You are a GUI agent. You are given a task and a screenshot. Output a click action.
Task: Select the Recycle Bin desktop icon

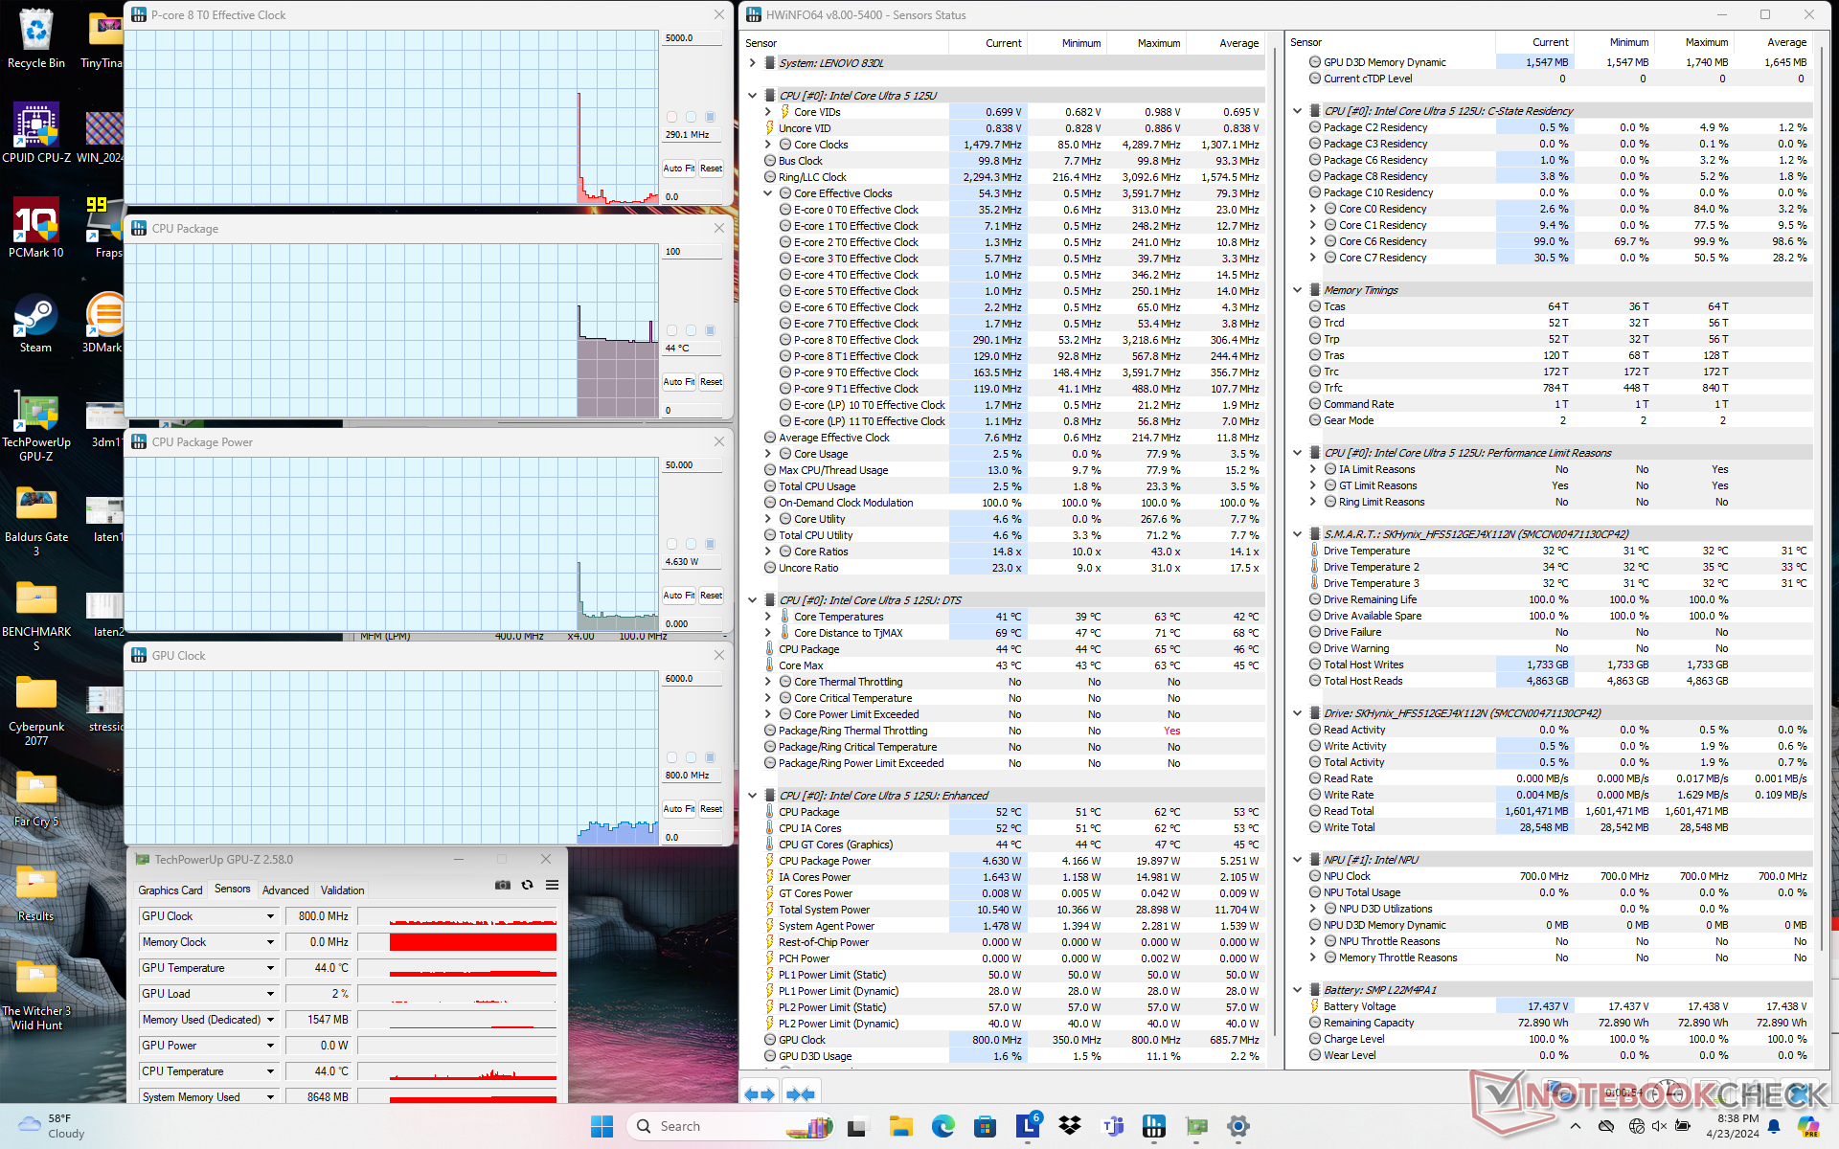click(x=36, y=39)
